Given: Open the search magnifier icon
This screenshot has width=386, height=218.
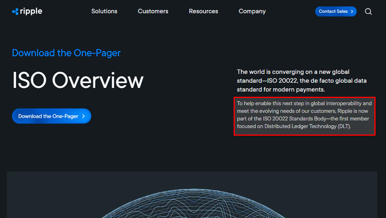Looking at the screenshot, I should 368,12.
